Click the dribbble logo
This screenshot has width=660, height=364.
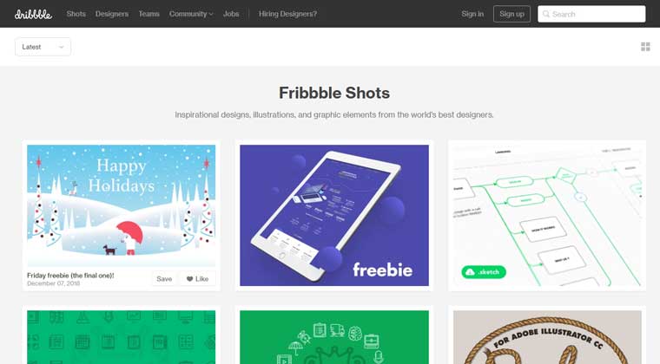point(33,14)
